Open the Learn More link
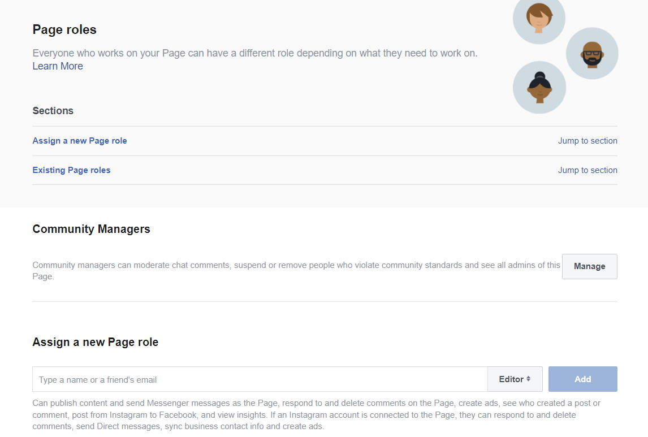 point(58,66)
